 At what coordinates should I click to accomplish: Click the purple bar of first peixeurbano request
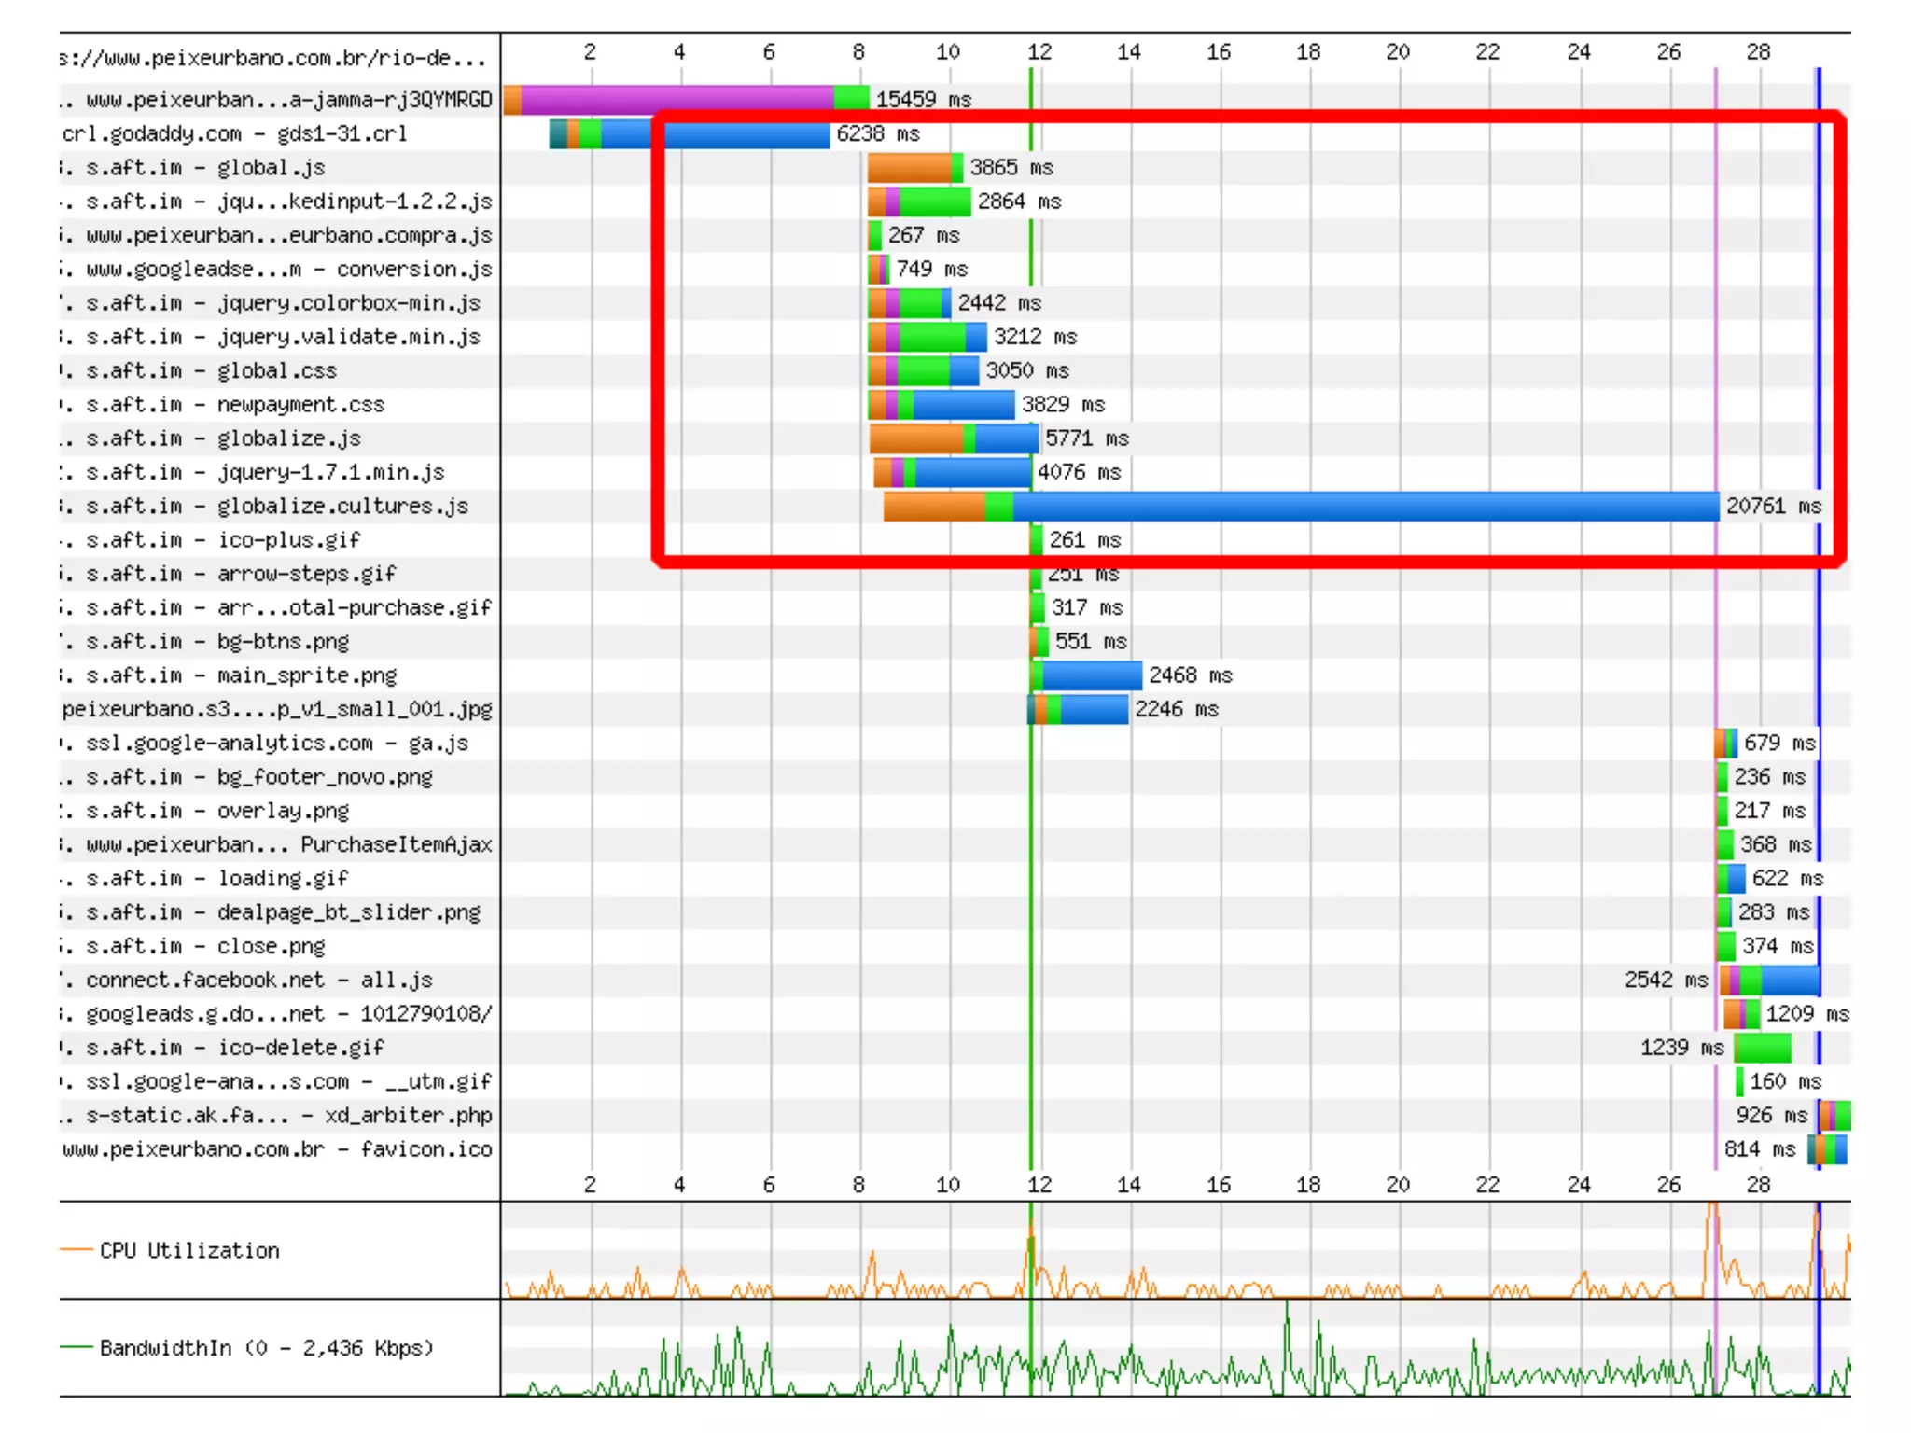tap(677, 99)
